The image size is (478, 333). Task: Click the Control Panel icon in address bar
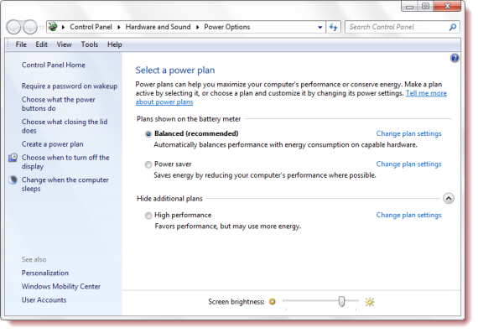(53, 27)
